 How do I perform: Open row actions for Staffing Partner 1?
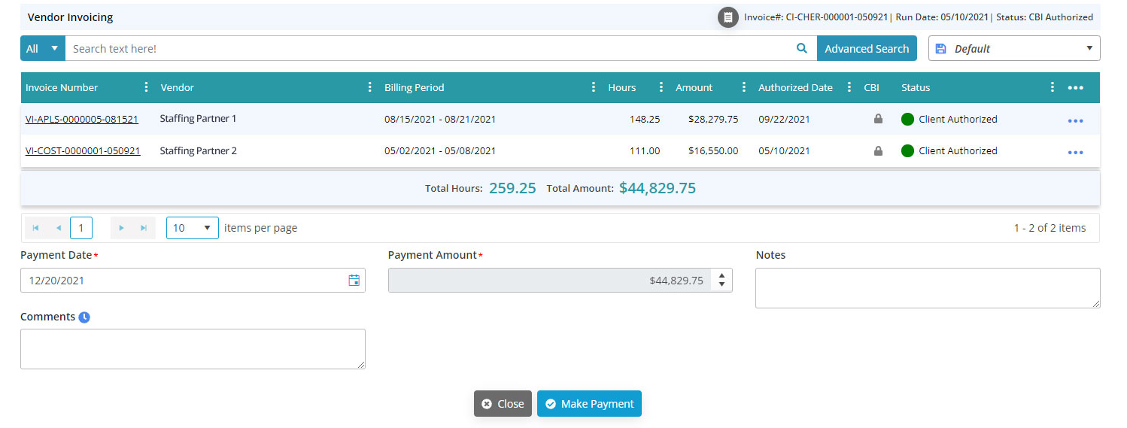(x=1075, y=120)
